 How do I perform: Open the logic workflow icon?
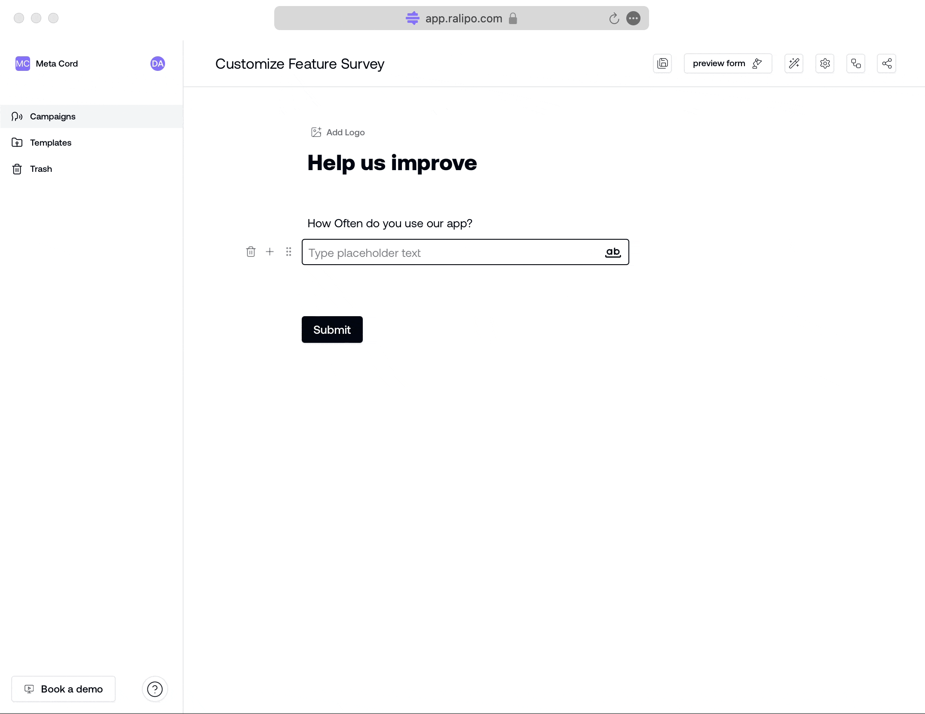(x=855, y=64)
